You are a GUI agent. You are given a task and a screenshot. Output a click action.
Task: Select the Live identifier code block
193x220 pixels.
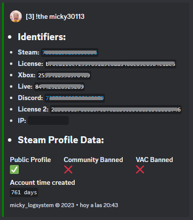59,87
